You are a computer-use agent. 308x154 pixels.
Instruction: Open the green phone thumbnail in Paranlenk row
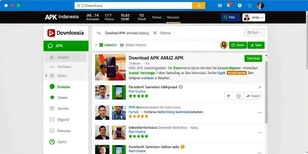pyautogui.click(x=119, y=92)
